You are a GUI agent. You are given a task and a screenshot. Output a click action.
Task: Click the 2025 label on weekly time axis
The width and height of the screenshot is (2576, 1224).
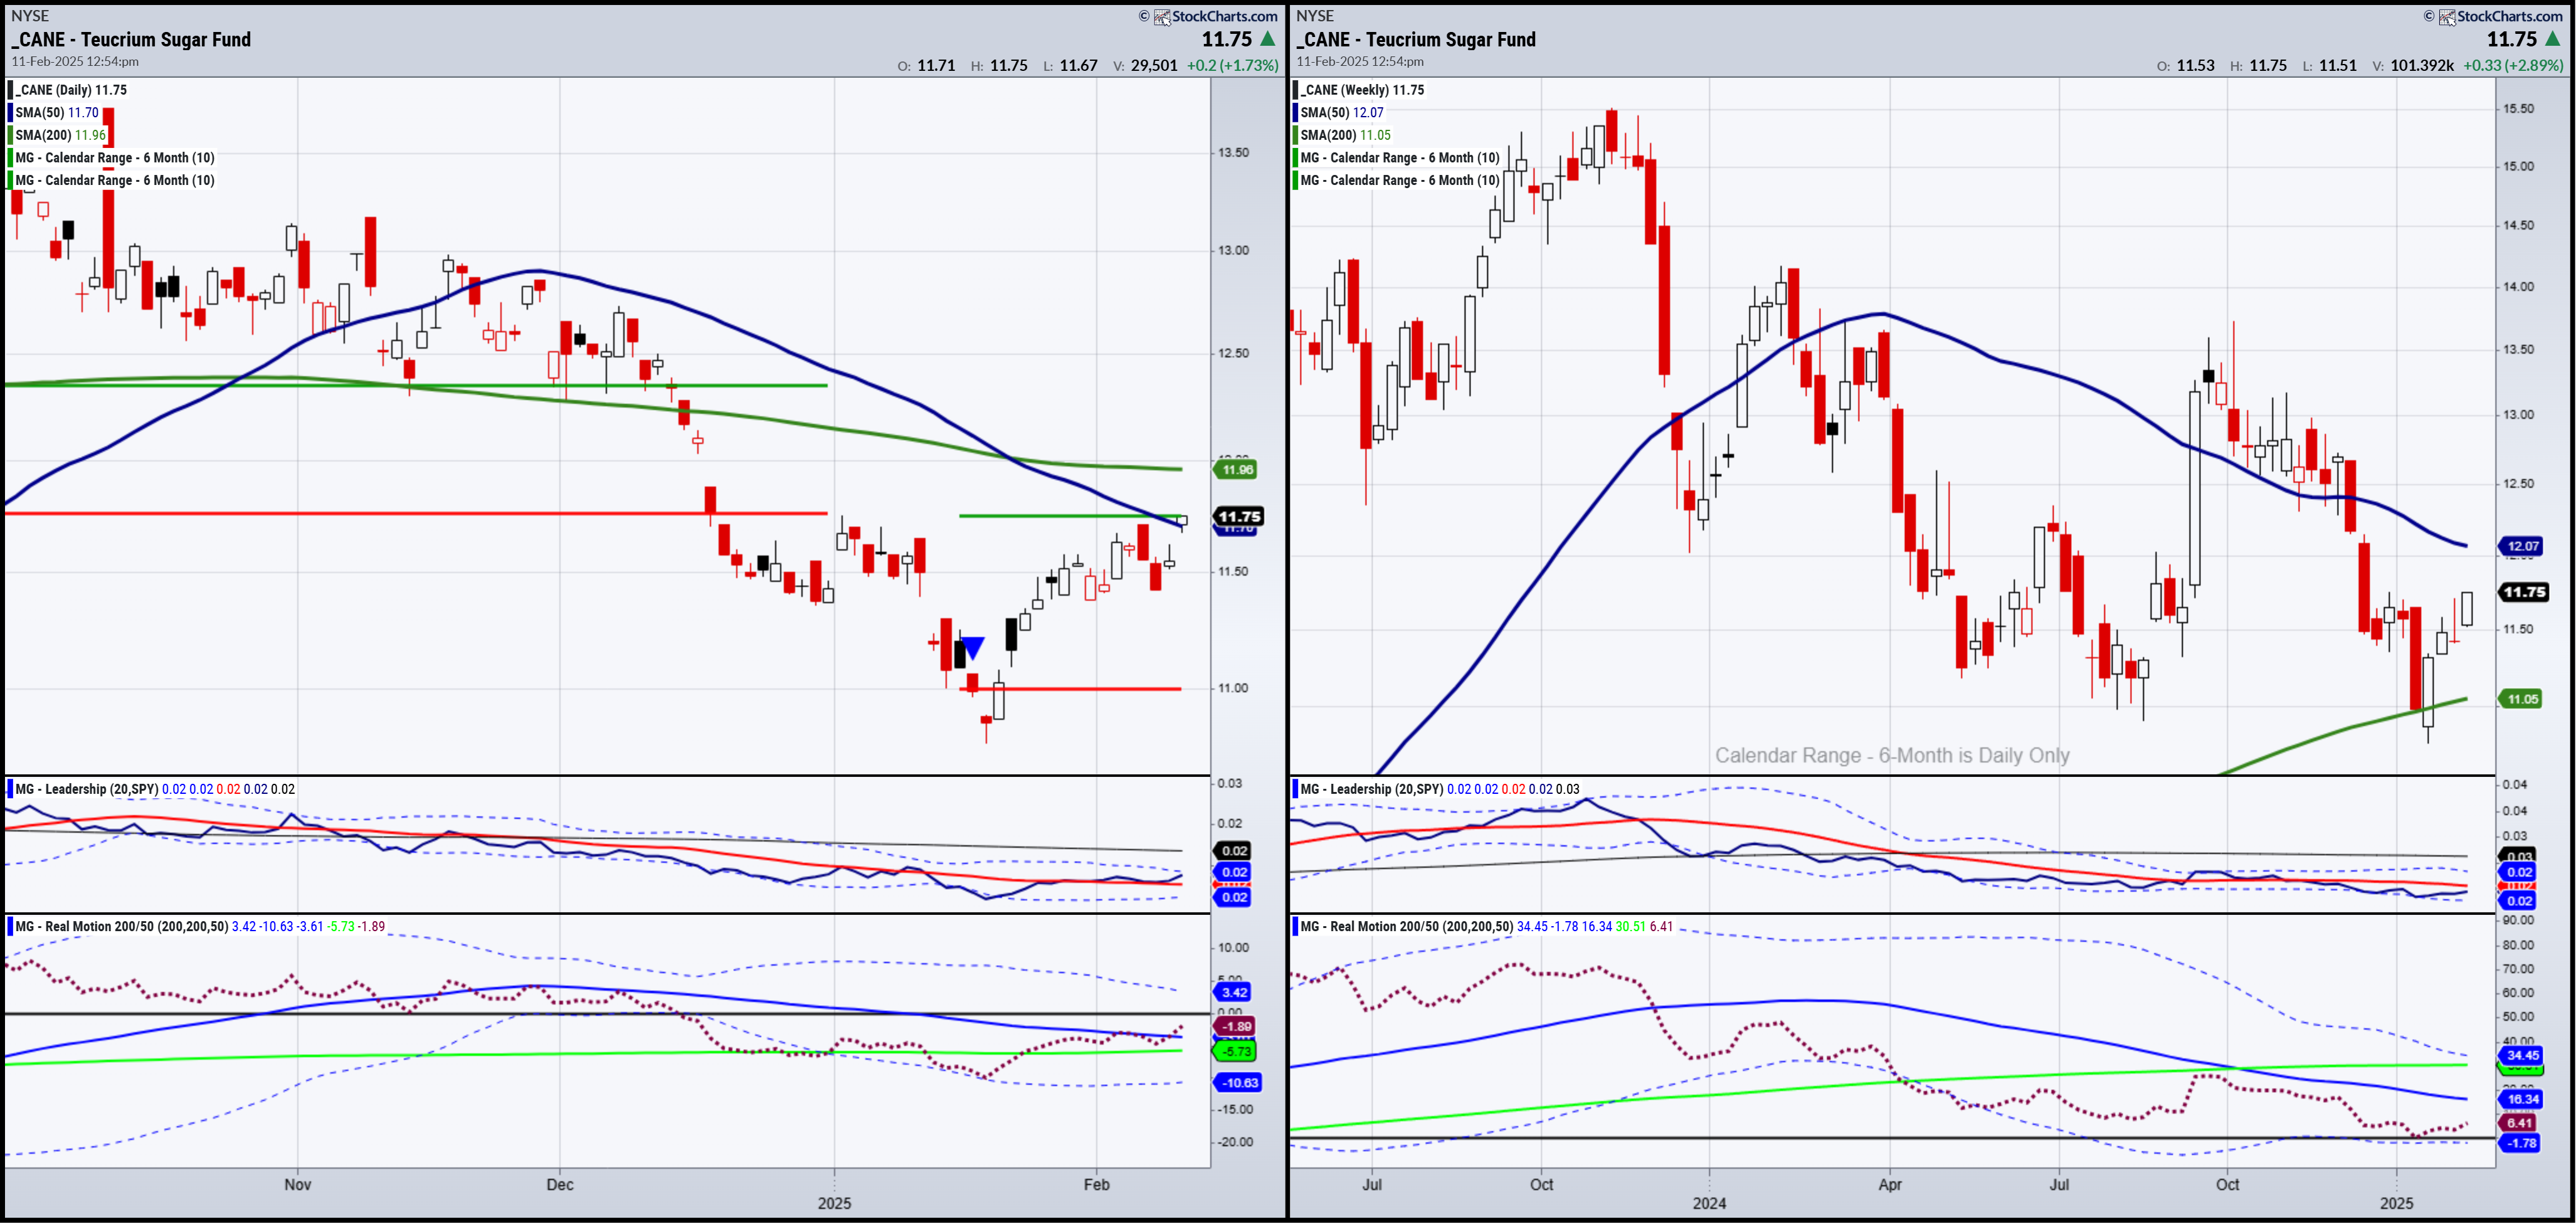pyautogui.click(x=2396, y=1204)
